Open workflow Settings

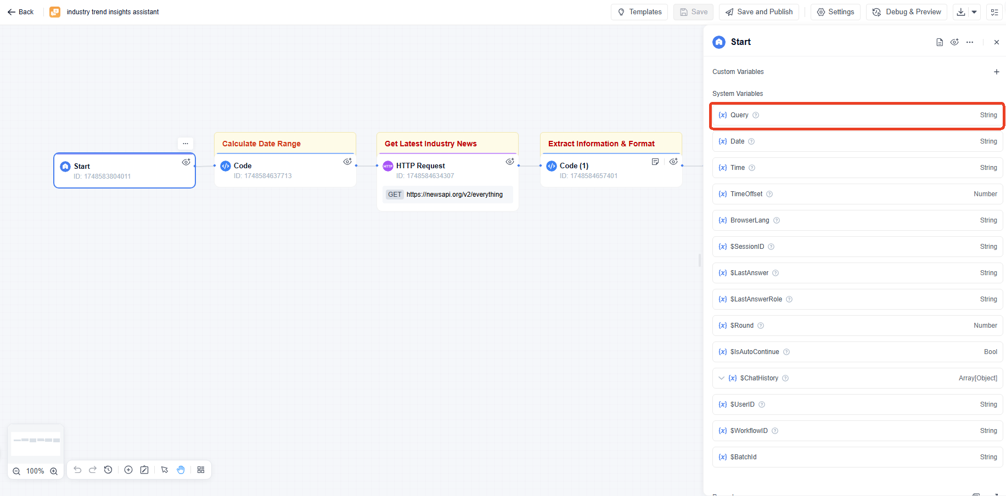(x=835, y=12)
